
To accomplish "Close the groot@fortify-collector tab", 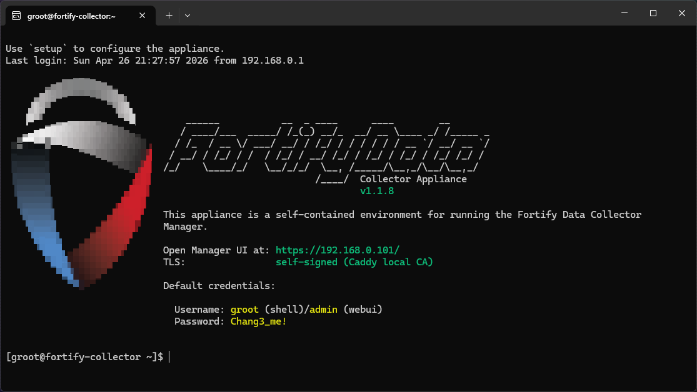I will click(143, 16).
